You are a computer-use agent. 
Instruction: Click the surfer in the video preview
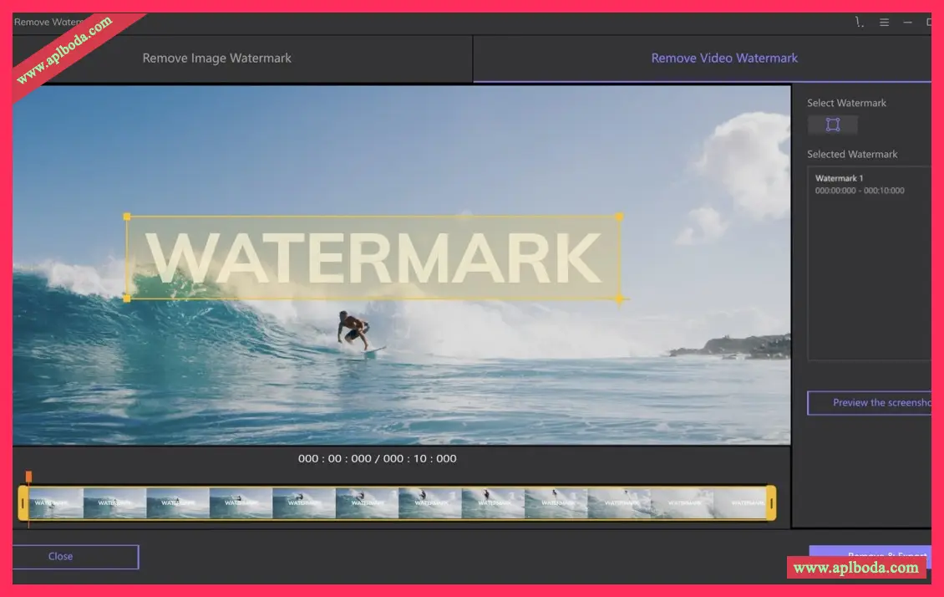coord(354,327)
